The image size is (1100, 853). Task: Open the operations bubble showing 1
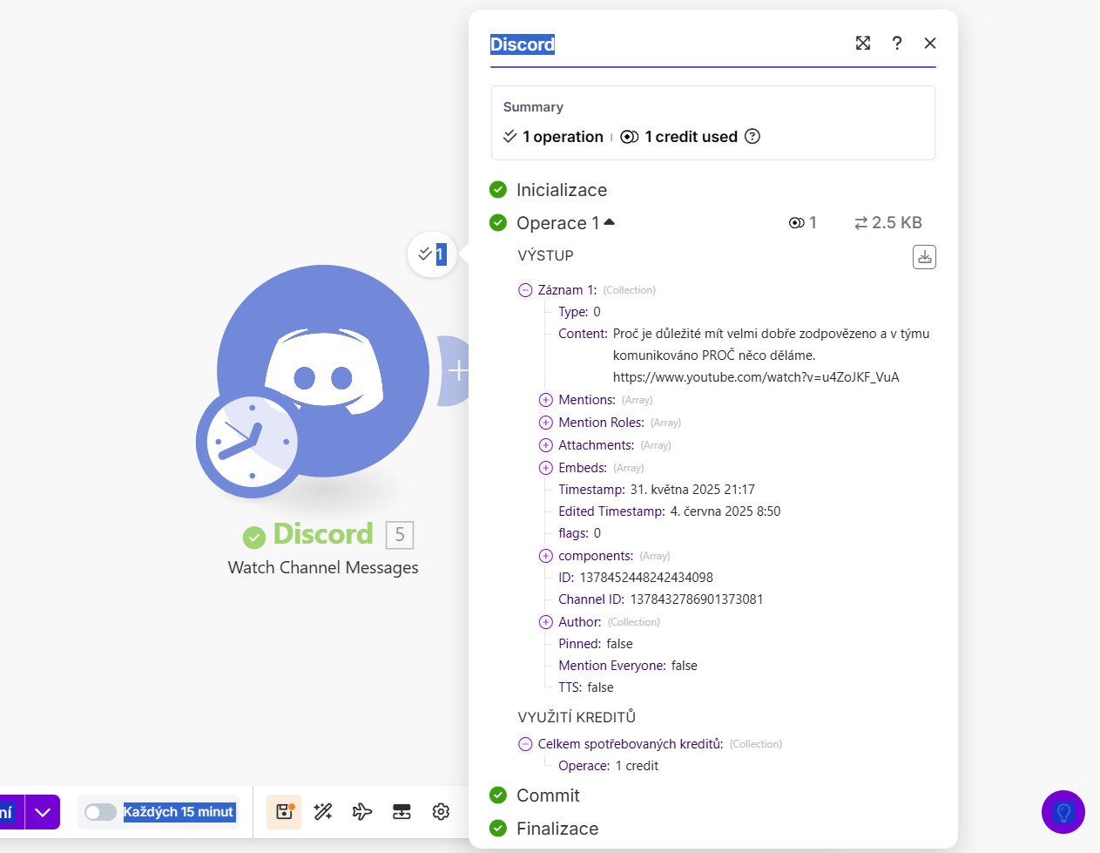(x=432, y=254)
